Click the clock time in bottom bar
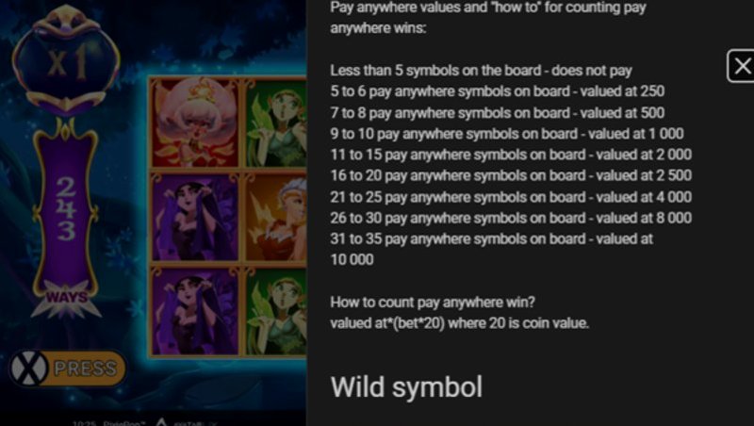Screen dimensions: 754x426 (x=82, y=423)
